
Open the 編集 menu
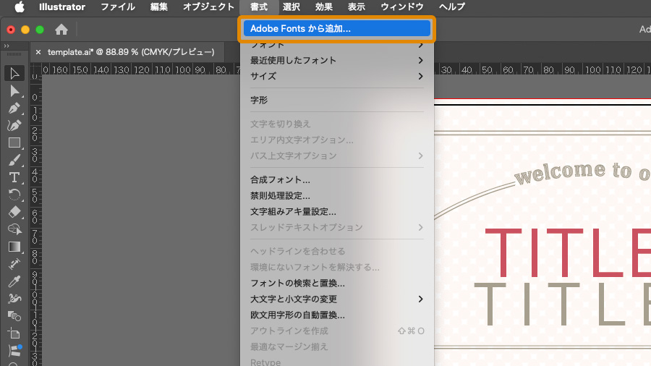point(159,7)
